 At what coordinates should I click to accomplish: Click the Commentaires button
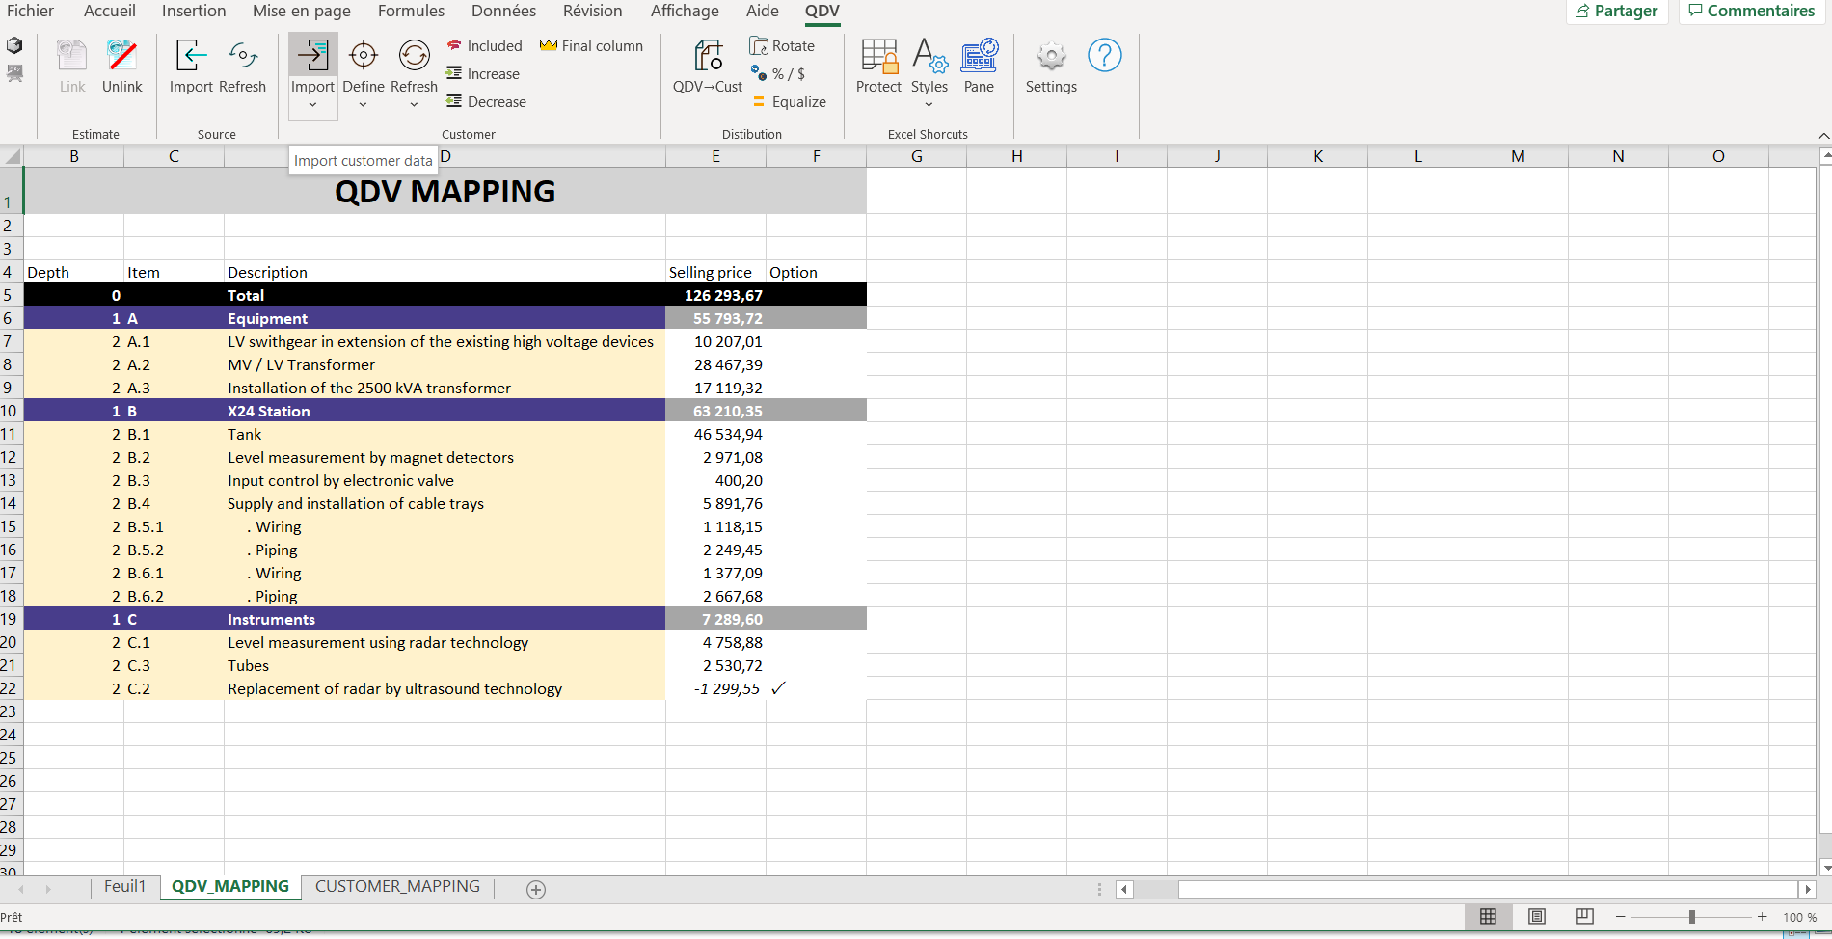pyautogui.click(x=1752, y=11)
